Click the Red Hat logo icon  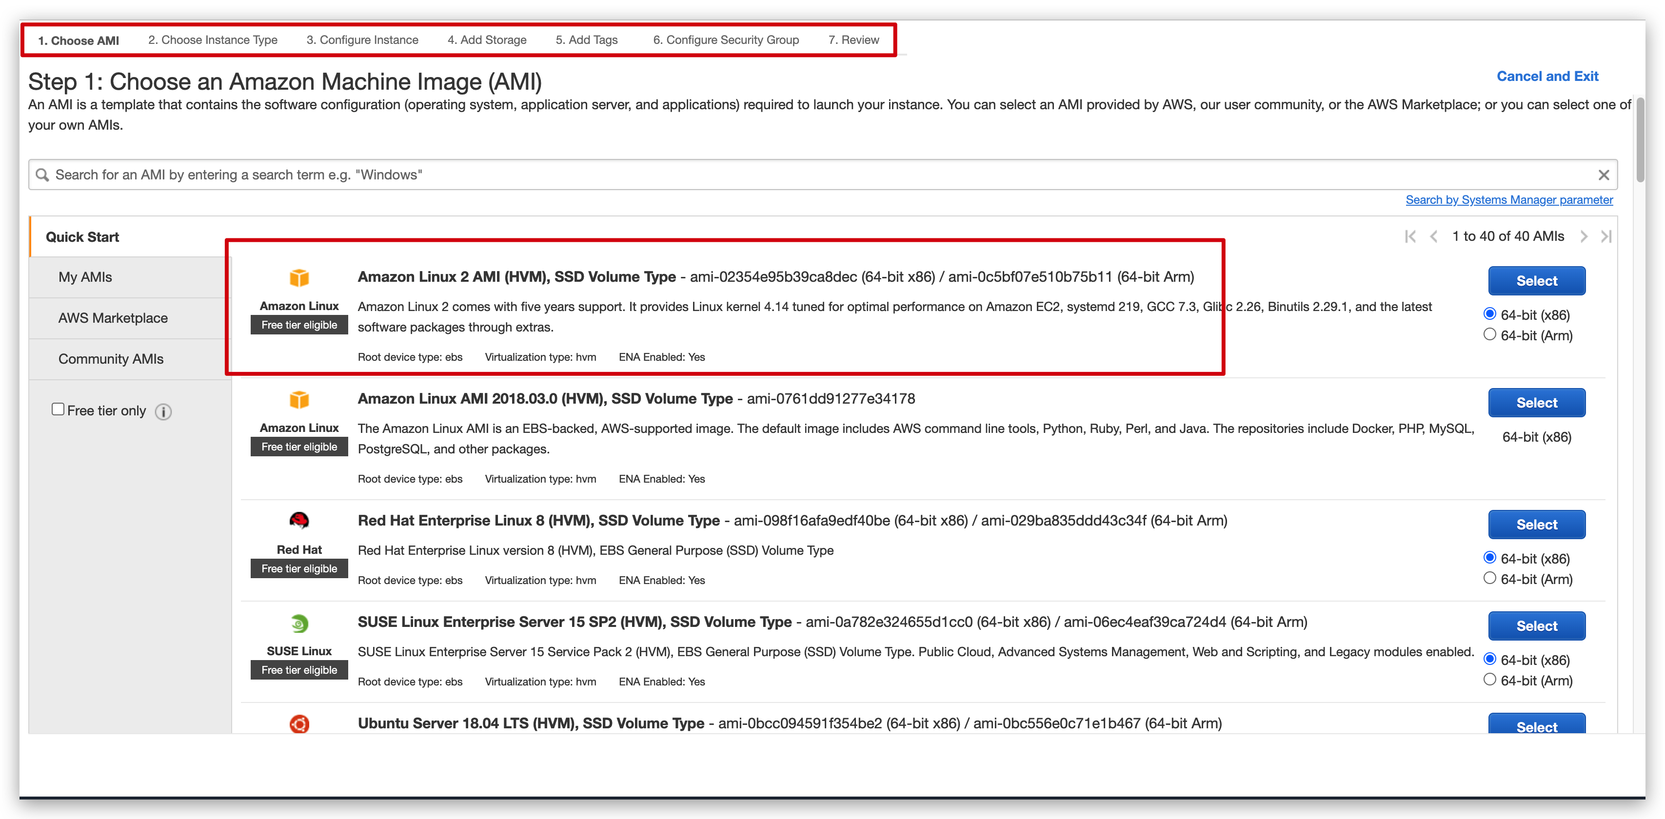pyautogui.click(x=299, y=521)
